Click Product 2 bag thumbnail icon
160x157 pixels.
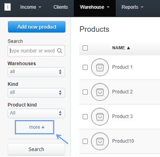(100, 92)
